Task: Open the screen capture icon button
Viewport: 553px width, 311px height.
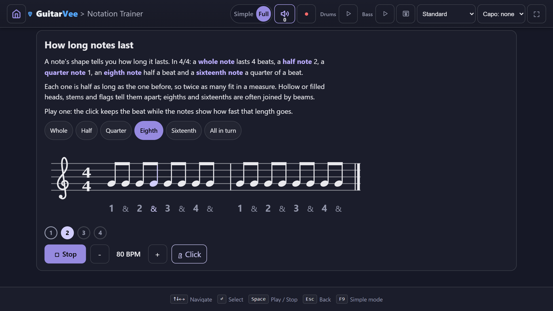Action: pos(406,14)
